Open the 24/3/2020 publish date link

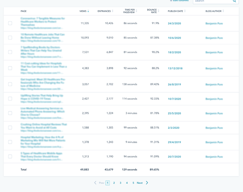tap(174, 23)
